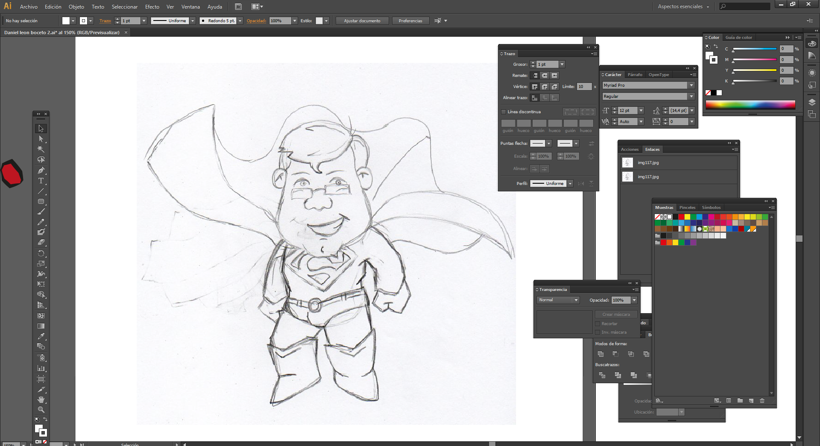Image resolution: width=820 pixels, height=446 pixels.
Task: Choose the bevel join in Vértice row
Action: [x=554, y=87]
